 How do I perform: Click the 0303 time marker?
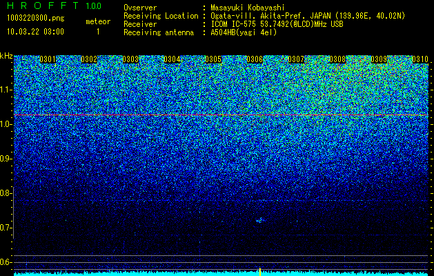[x=130, y=59]
